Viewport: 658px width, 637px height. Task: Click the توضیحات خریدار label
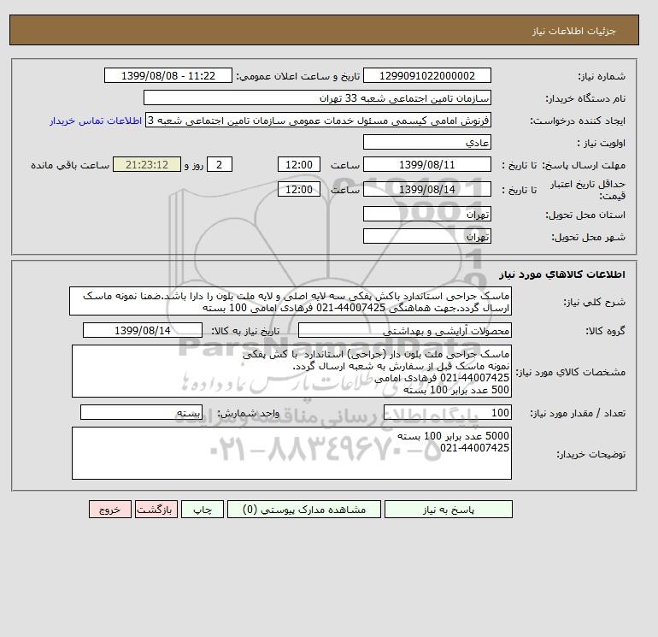coord(590,454)
